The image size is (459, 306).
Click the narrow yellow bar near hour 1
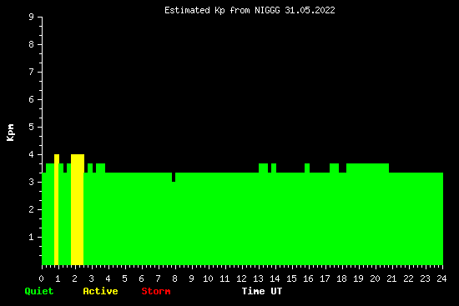pos(57,209)
